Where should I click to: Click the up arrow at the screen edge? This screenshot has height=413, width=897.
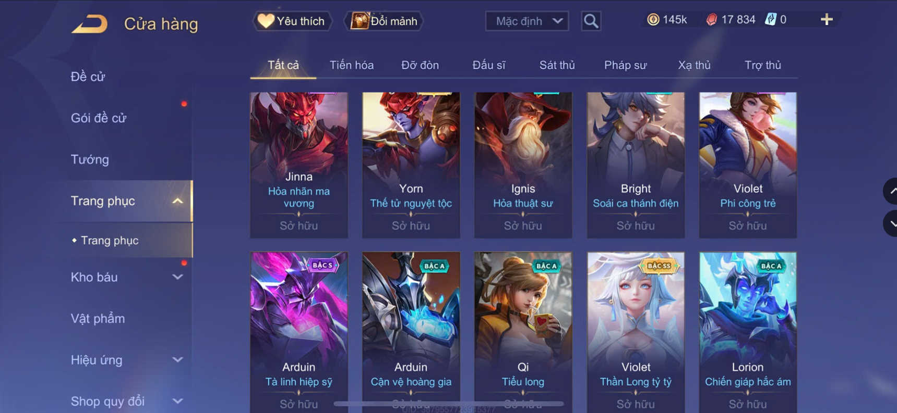pyautogui.click(x=890, y=191)
